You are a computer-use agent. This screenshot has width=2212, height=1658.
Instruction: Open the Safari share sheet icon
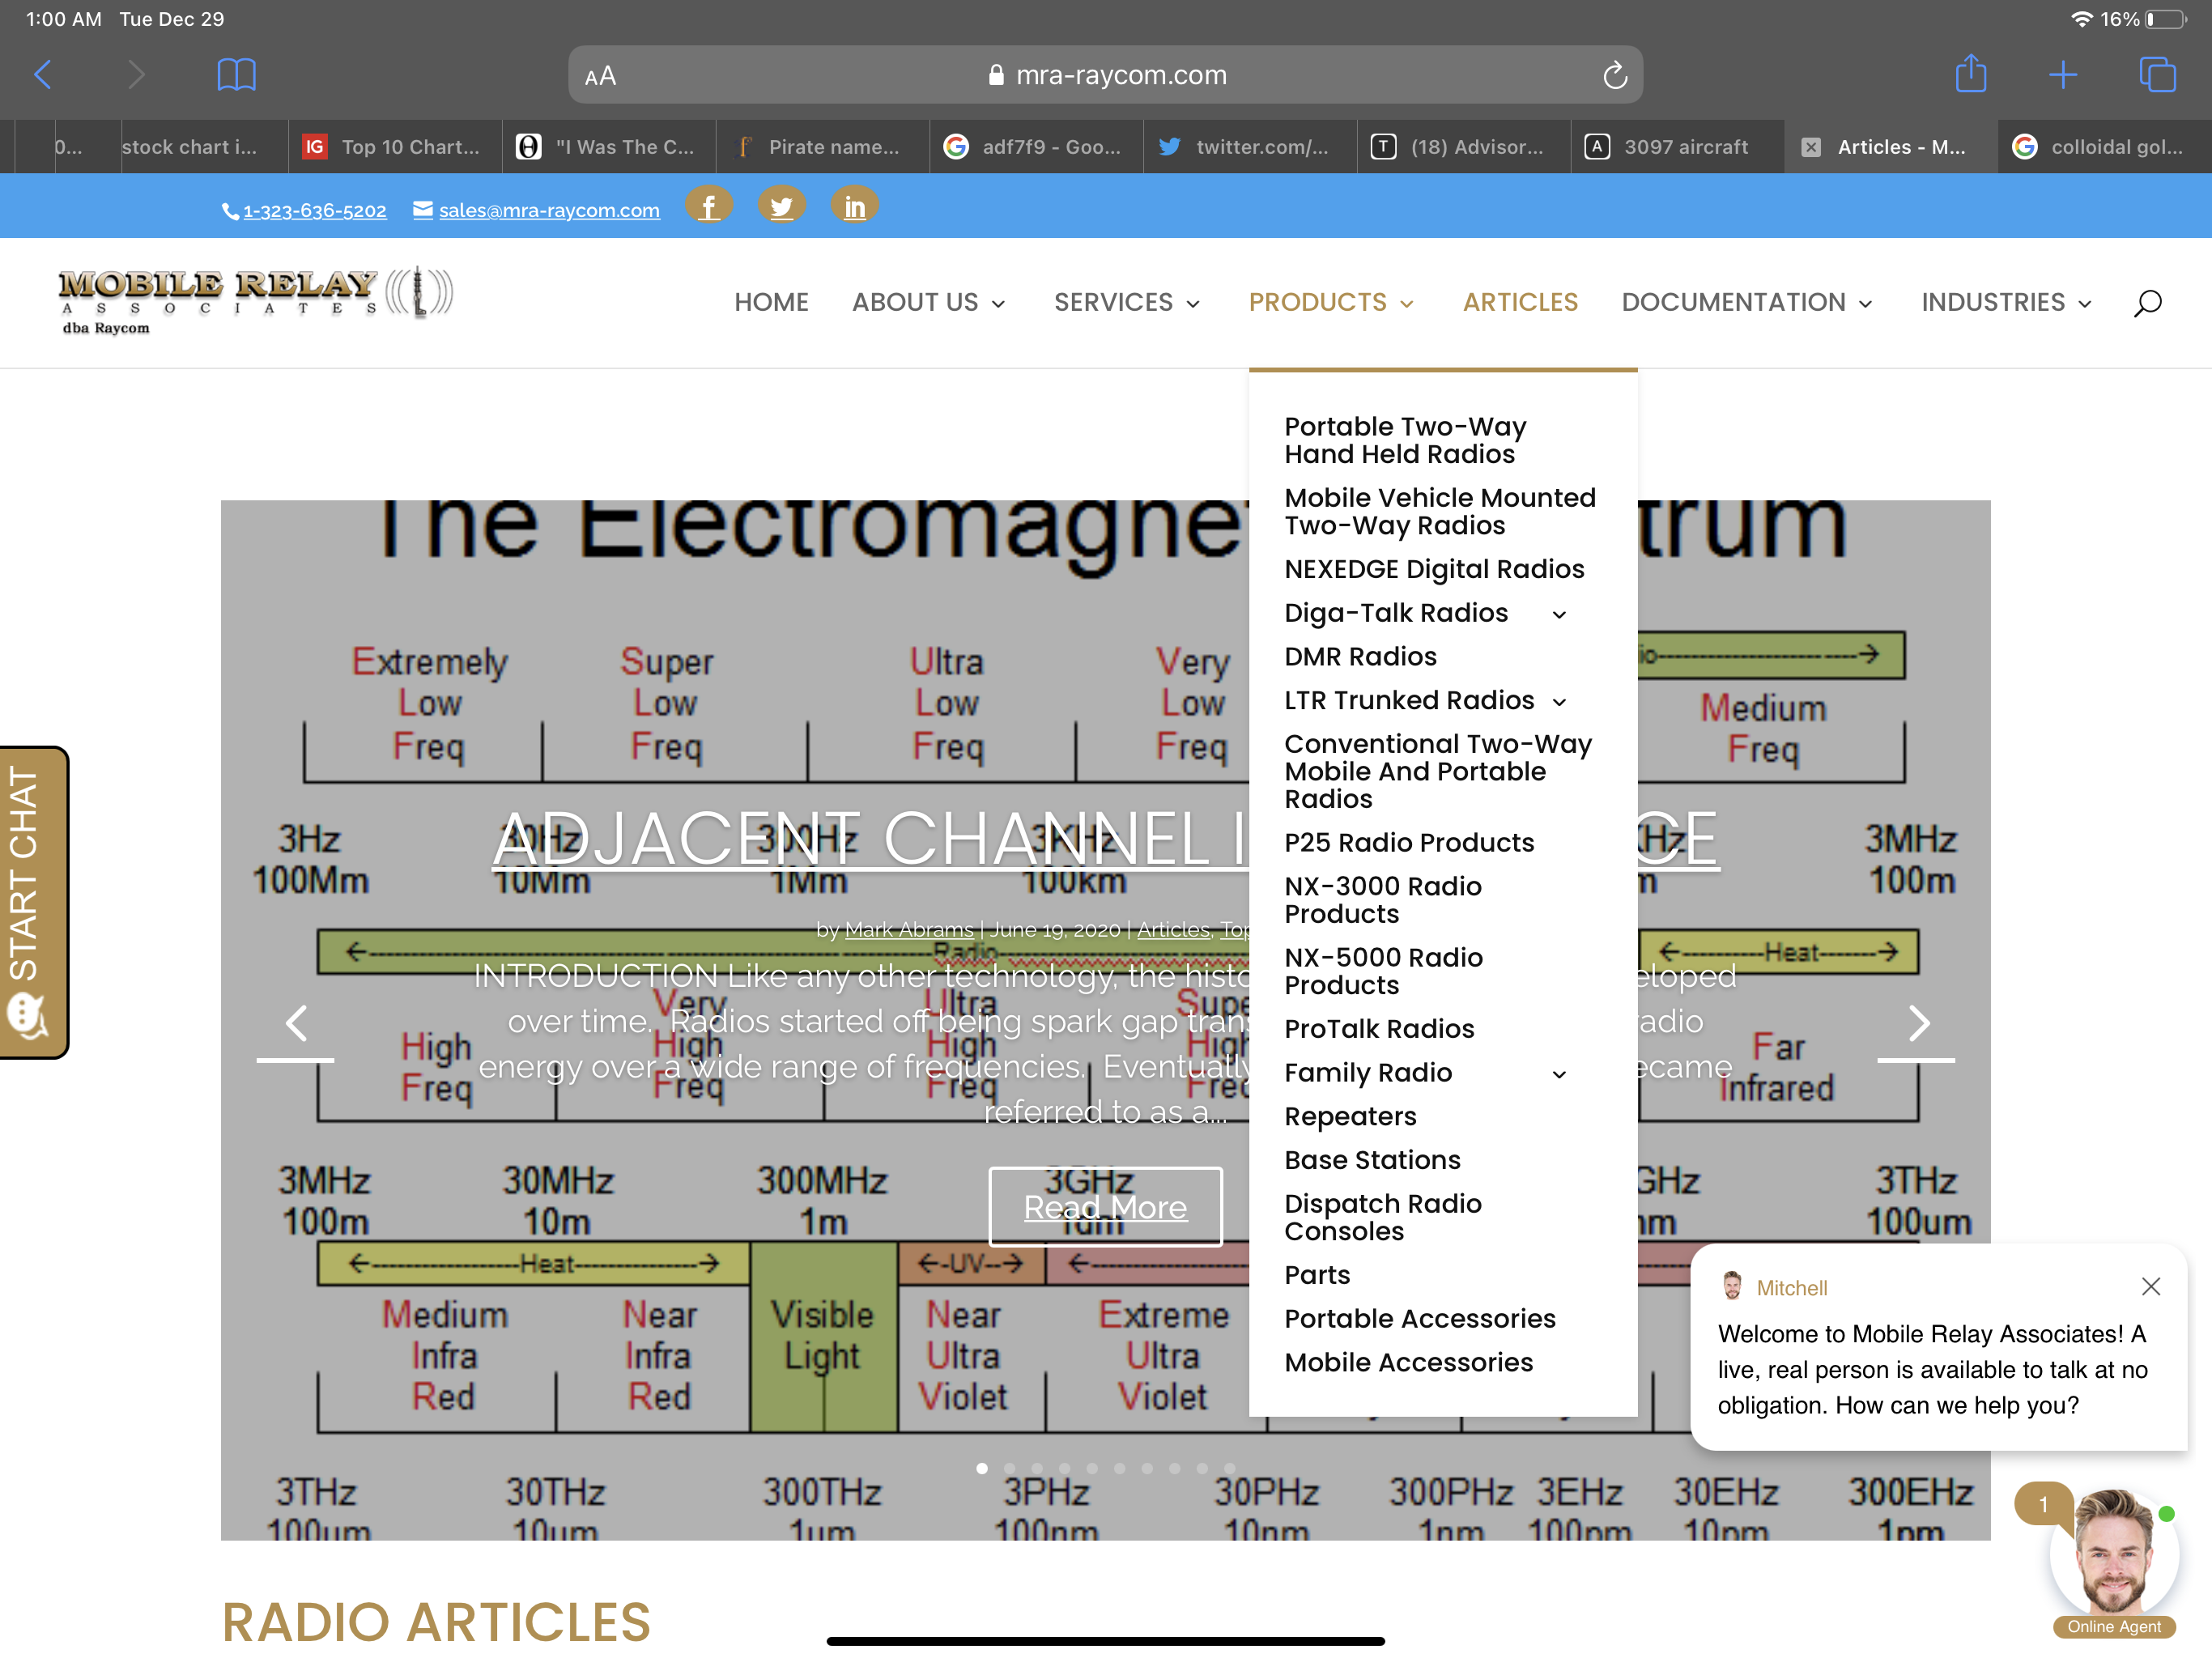(x=1970, y=74)
